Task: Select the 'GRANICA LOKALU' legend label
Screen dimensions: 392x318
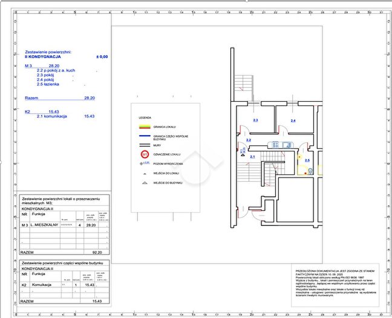Action: coord(165,127)
